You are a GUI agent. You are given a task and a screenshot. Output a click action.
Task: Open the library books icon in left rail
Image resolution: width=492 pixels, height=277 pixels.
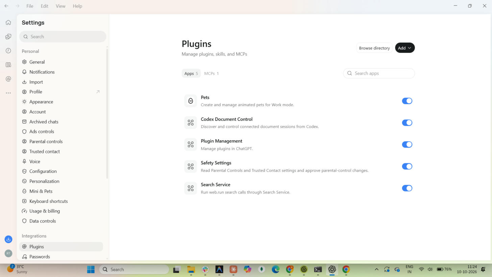point(8,65)
